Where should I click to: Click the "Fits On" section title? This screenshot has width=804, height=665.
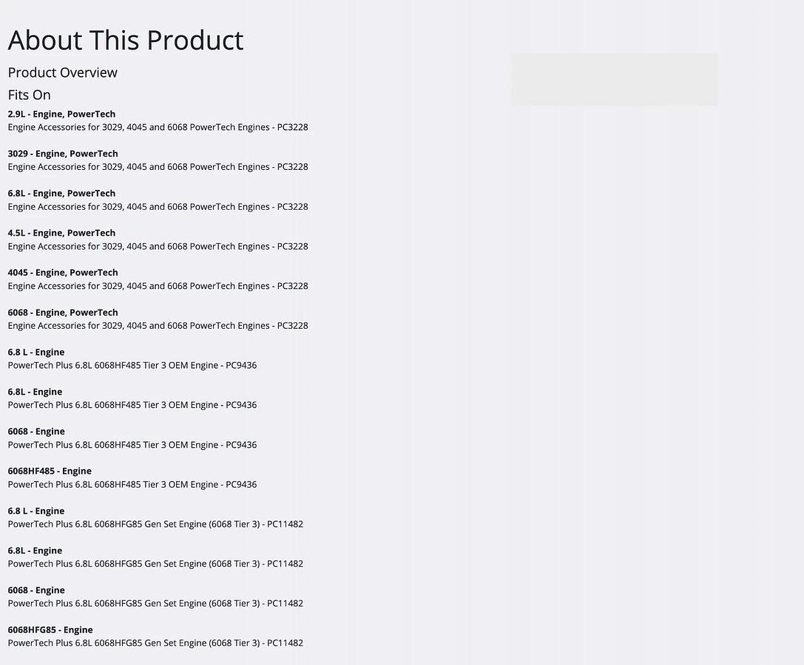30,95
